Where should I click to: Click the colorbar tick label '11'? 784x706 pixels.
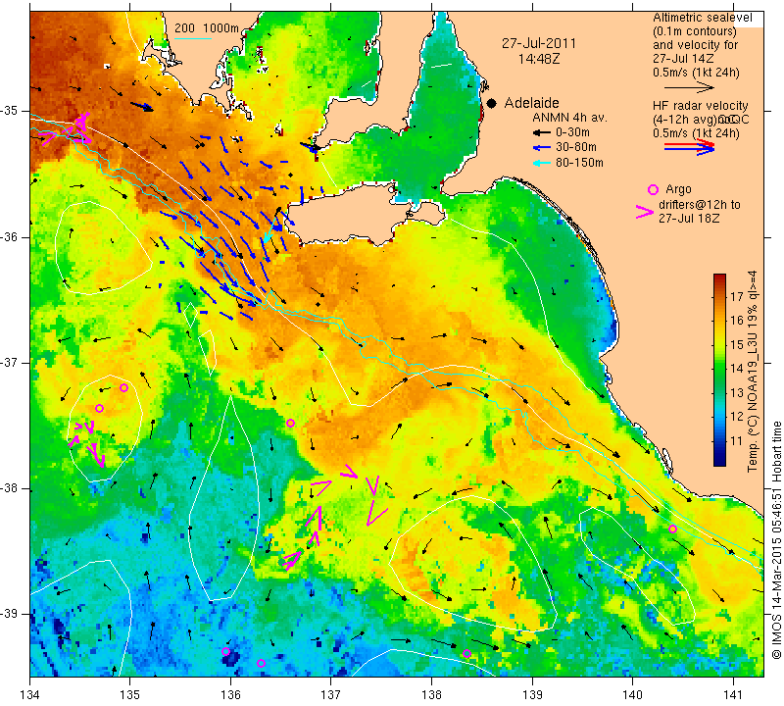[x=737, y=441]
